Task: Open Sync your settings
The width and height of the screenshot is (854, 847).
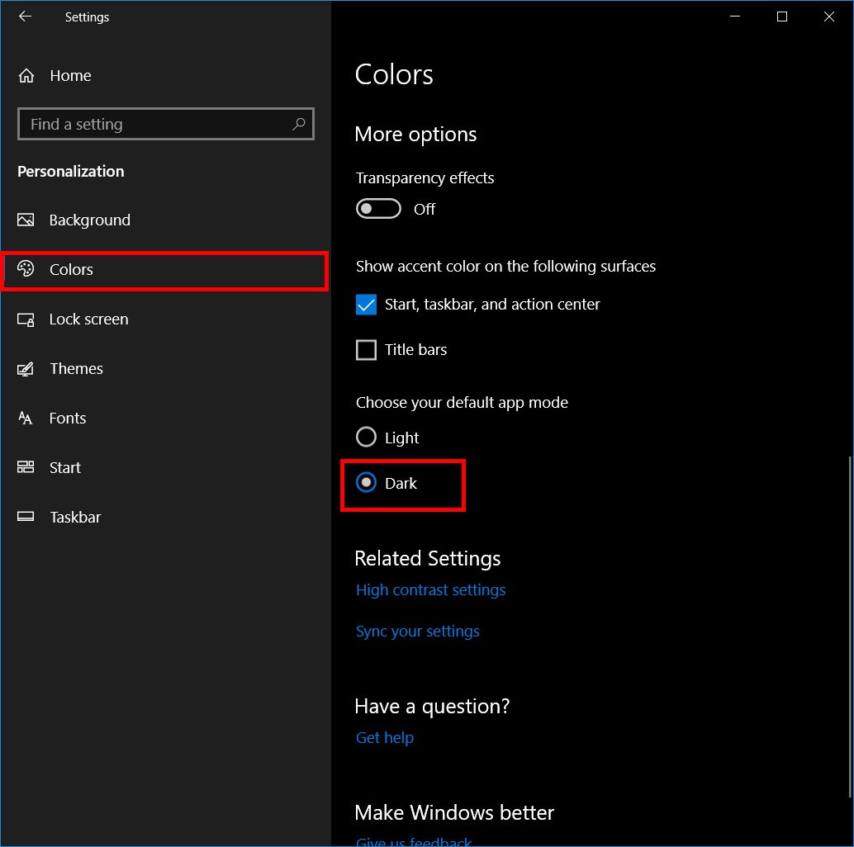Action: coord(417,631)
